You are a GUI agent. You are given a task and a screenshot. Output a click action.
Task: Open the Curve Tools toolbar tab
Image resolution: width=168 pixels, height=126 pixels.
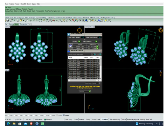(x=59, y=17)
